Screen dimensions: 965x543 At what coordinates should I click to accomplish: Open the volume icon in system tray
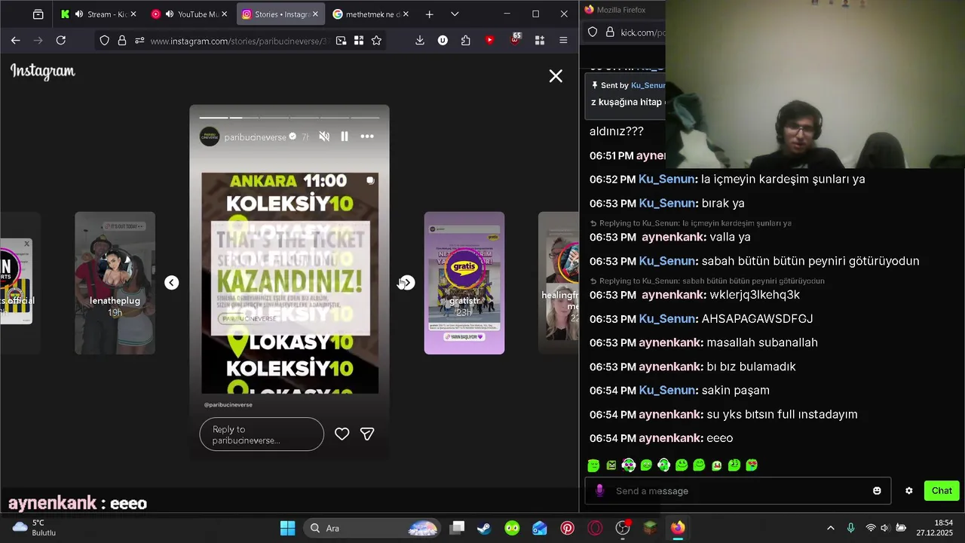(x=884, y=528)
